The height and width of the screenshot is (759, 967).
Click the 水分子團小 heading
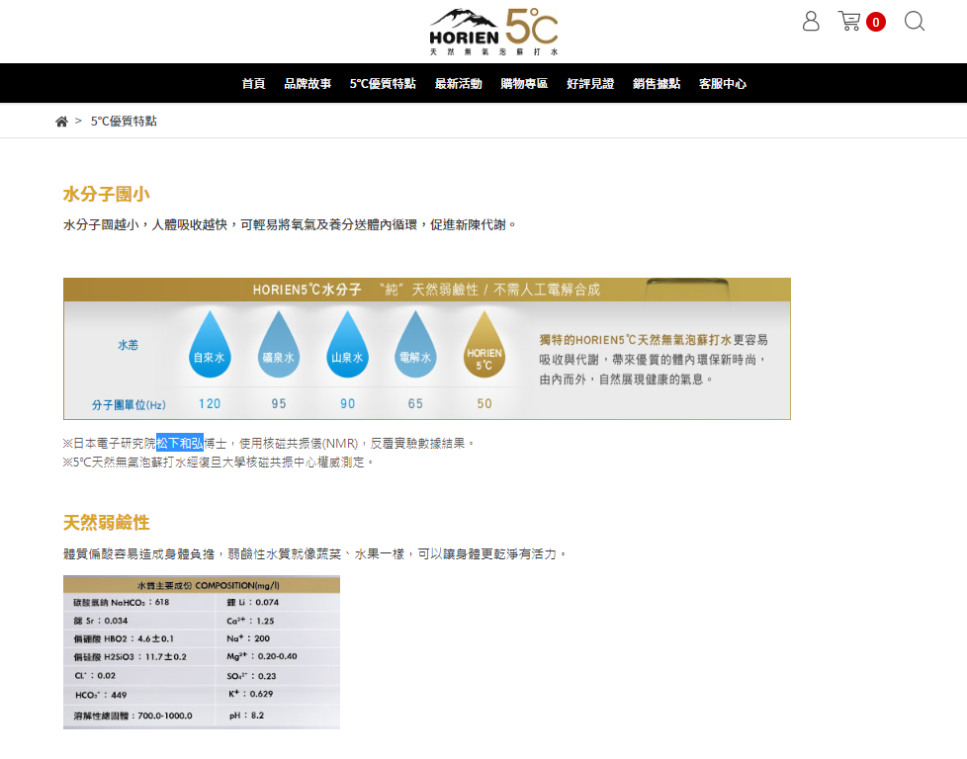[106, 195]
